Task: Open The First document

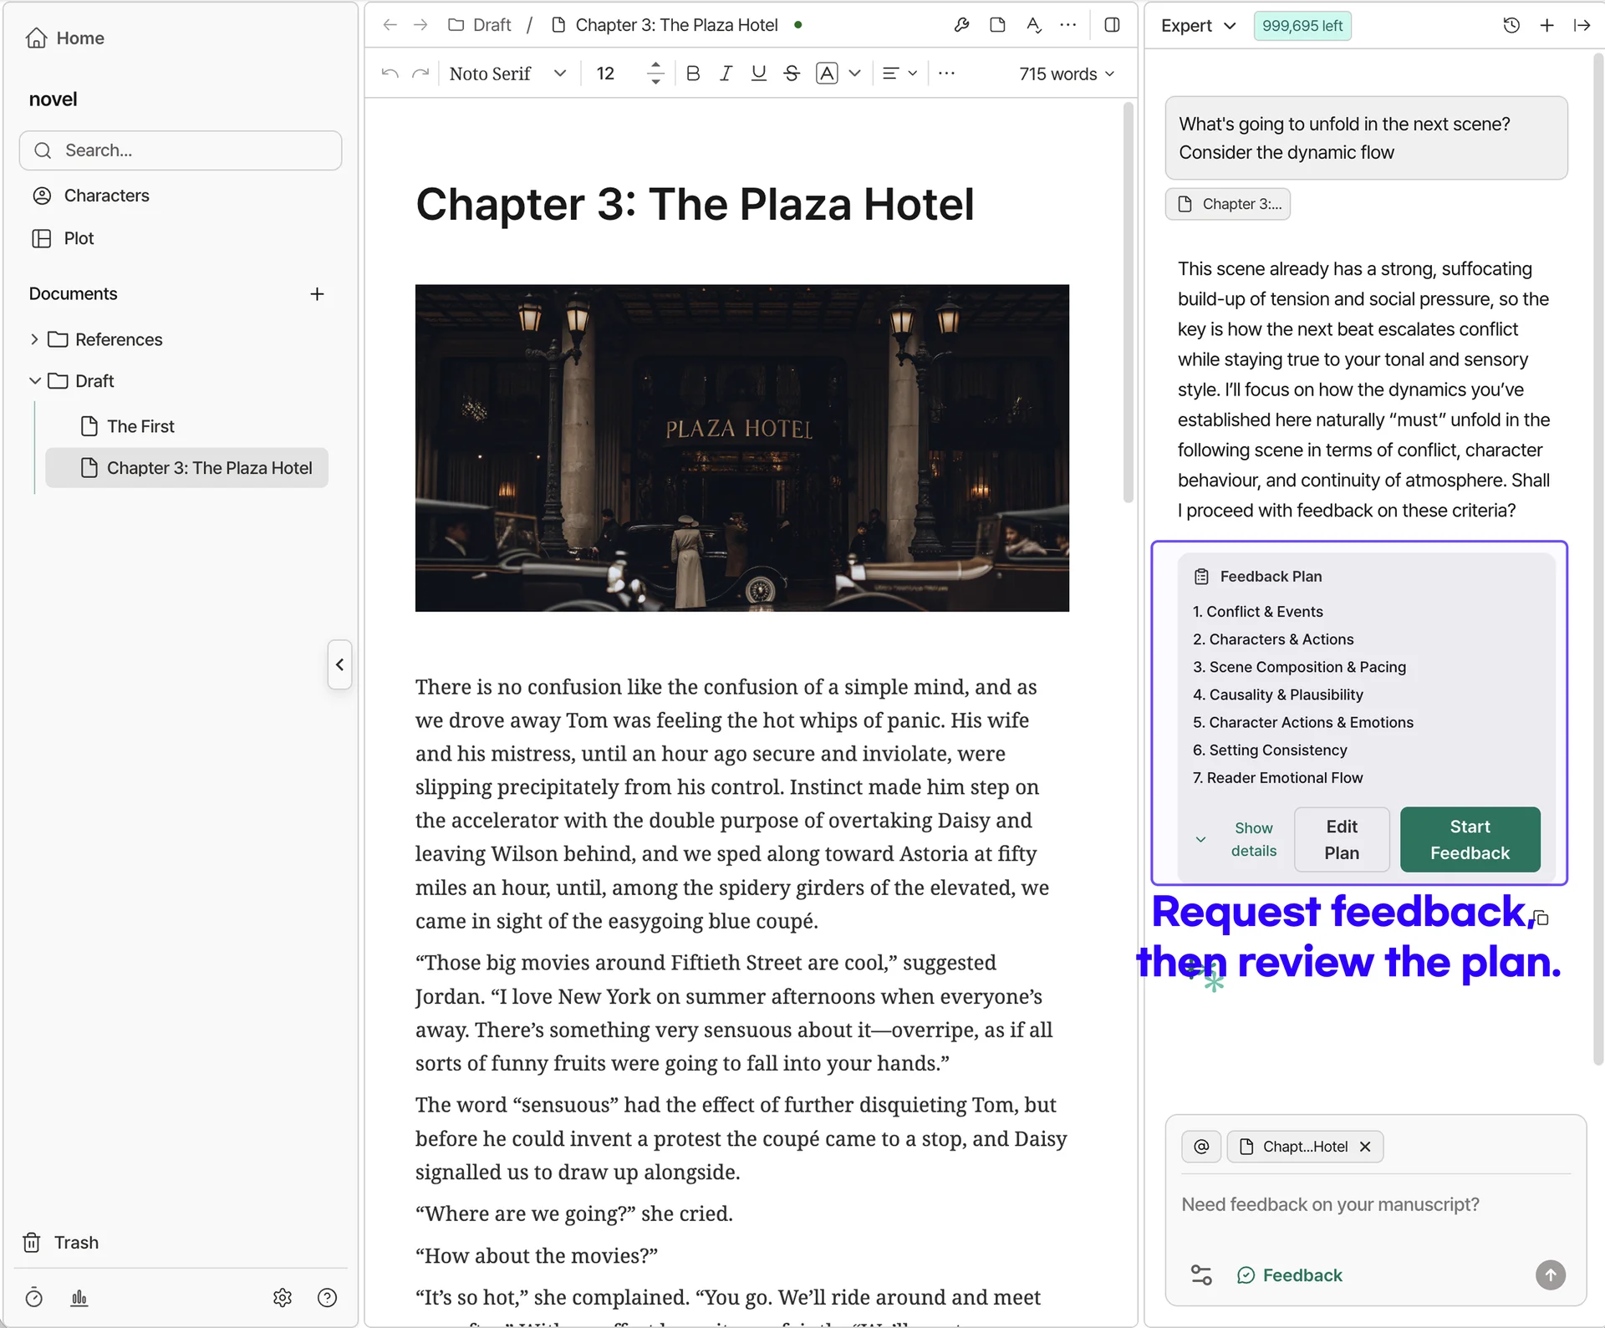Action: [140, 426]
